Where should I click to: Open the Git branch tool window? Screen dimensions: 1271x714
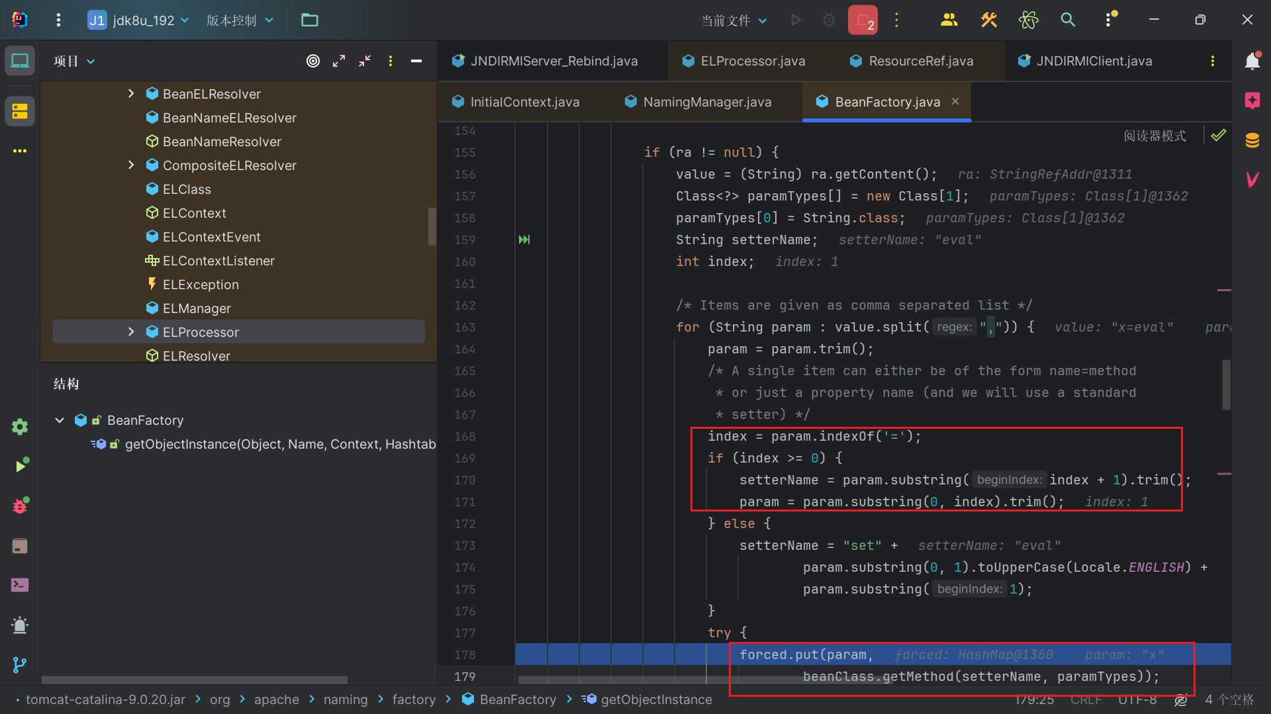tap(20, 664)
